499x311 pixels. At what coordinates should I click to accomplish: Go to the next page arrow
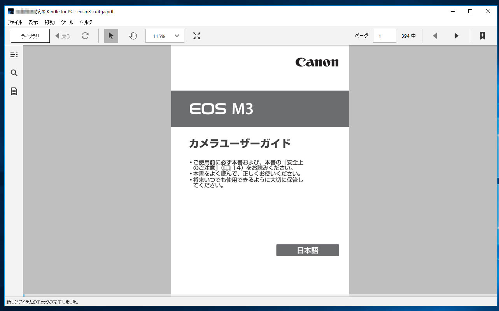[457, 36]
